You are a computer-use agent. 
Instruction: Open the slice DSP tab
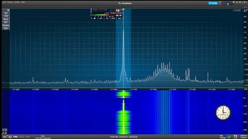pyautogui.click(x=101, y=18)
